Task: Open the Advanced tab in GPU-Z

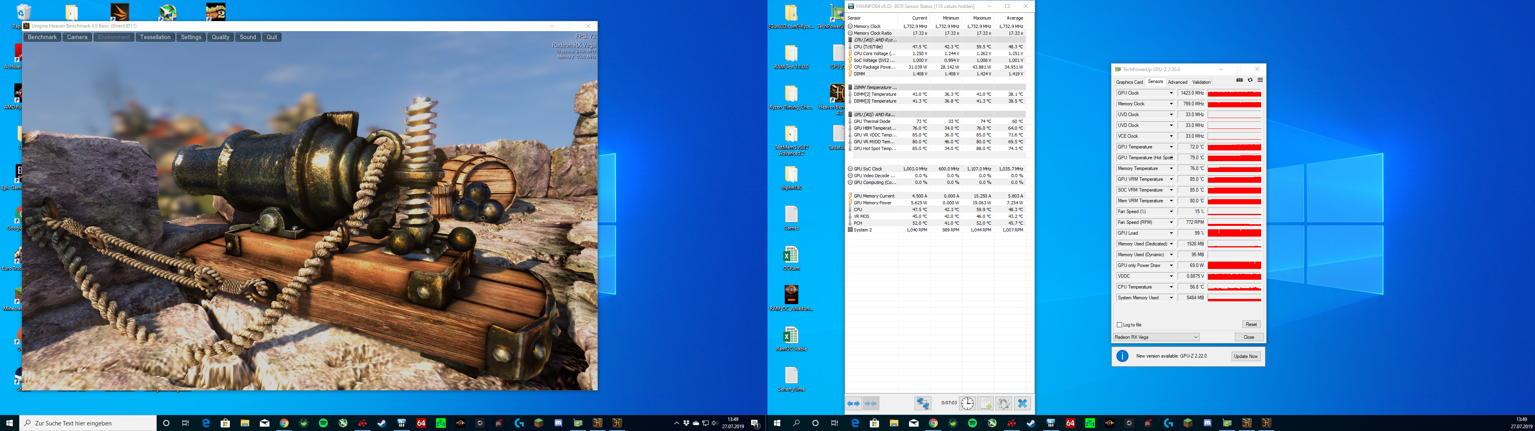Action: coord(1178,82)
